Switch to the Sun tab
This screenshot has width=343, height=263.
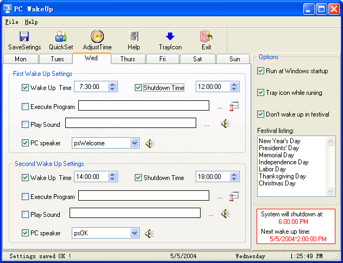[x=233, y=59]
